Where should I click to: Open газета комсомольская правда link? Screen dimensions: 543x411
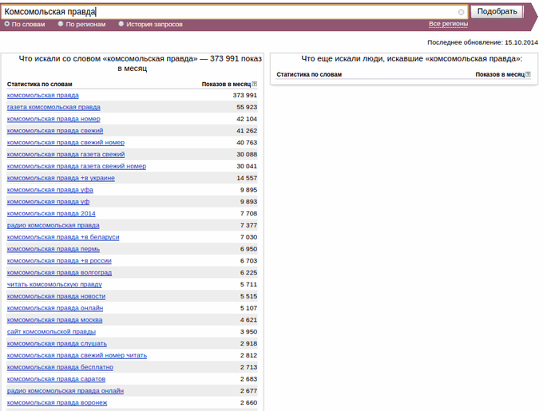[54, 107]
